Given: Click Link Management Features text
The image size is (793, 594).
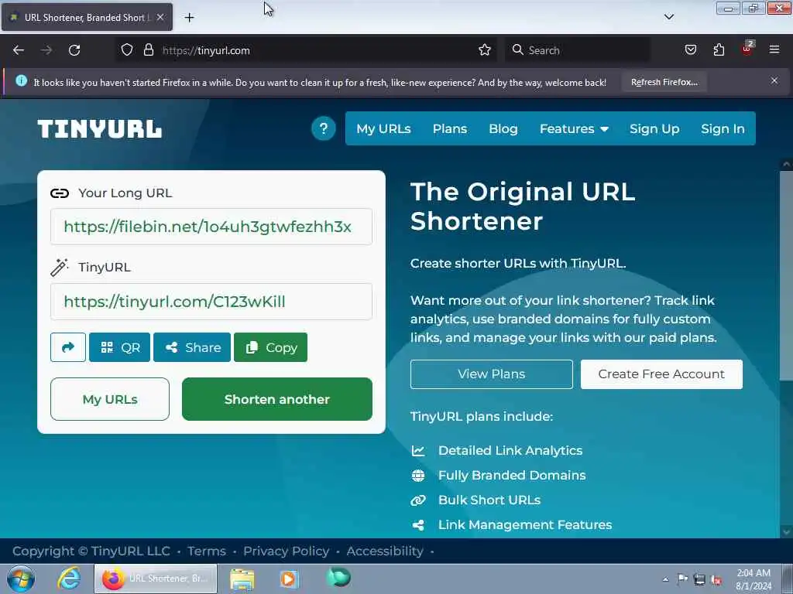Looking at the screenshot, I should [x=525, y=525].
